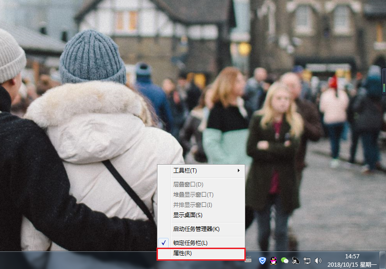Open the QQ penguin tray icon
Viewport: 386px width, 269px height.
coord(274,261)
